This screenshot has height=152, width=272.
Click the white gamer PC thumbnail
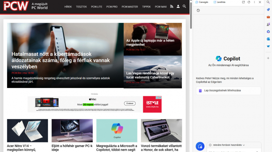pyautogui.click(x=72, y=131)
